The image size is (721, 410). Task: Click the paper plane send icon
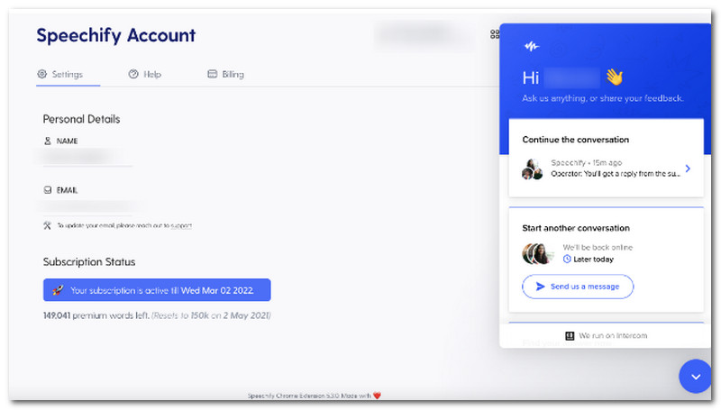coord(541,287)
